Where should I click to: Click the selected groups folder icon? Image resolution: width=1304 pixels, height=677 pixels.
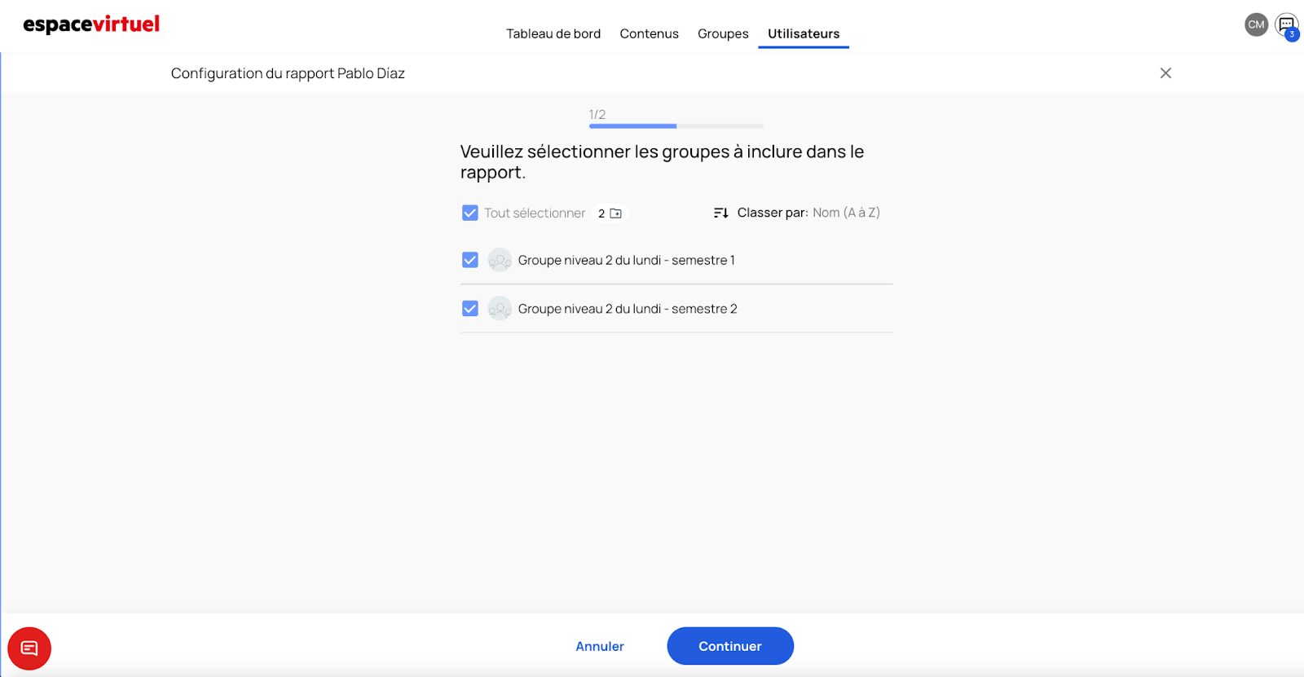(616, 213)
